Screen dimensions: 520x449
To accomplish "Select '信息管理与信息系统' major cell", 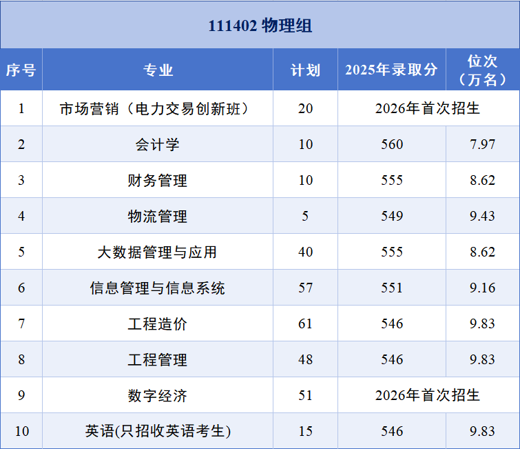I will 158,288.
